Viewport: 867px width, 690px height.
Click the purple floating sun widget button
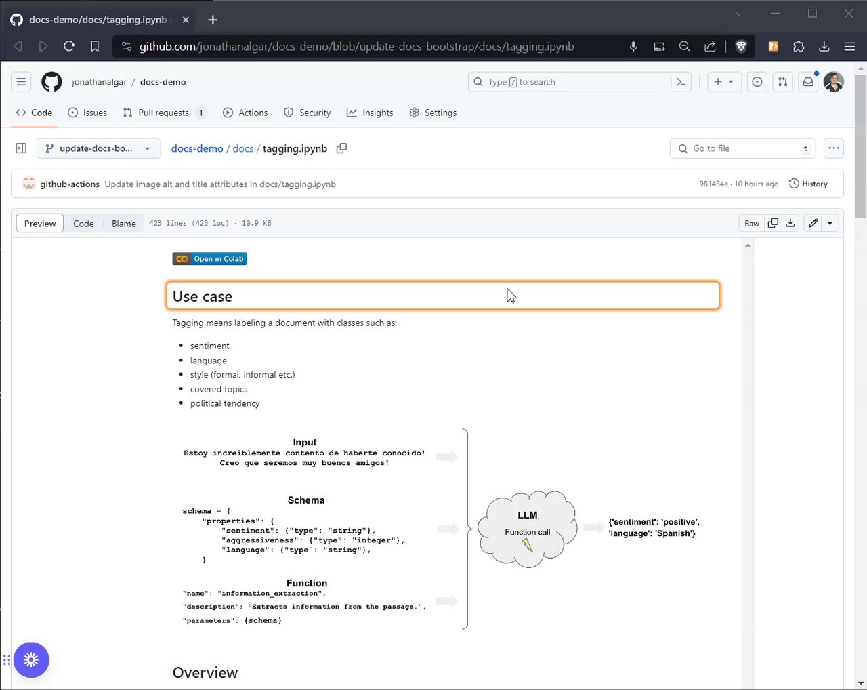(31, 660)
